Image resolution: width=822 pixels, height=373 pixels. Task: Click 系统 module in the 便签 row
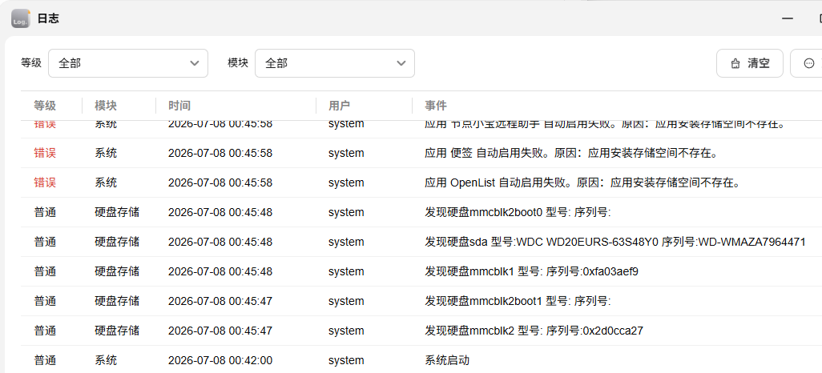tap(106, 153)
